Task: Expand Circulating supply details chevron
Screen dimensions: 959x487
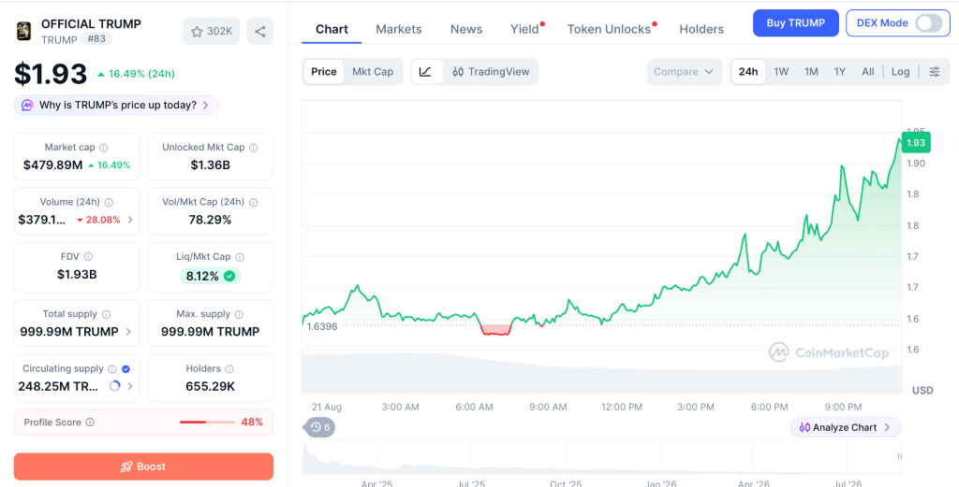Action: [x=129, y=386]
